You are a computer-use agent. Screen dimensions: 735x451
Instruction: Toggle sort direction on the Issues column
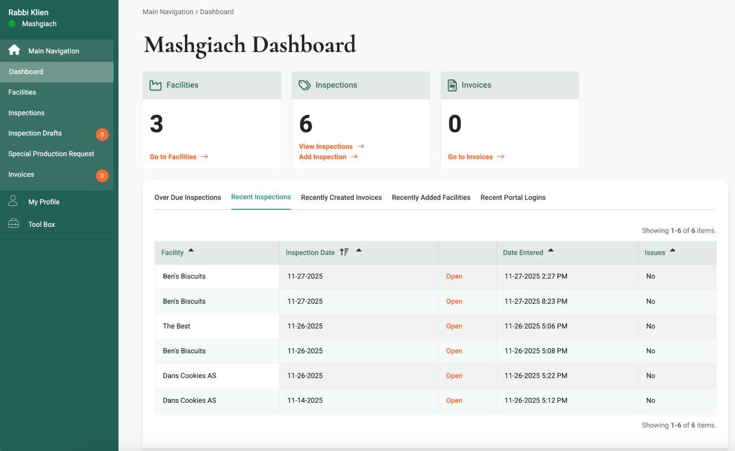672,249
